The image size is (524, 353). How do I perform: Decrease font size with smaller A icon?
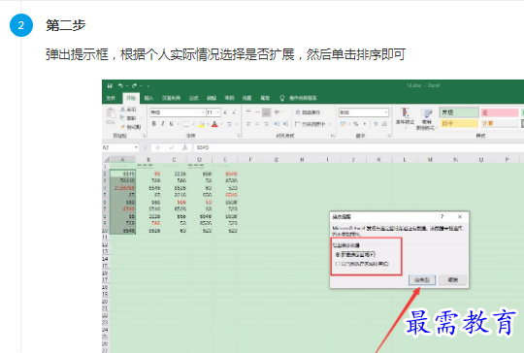(234, 112)
